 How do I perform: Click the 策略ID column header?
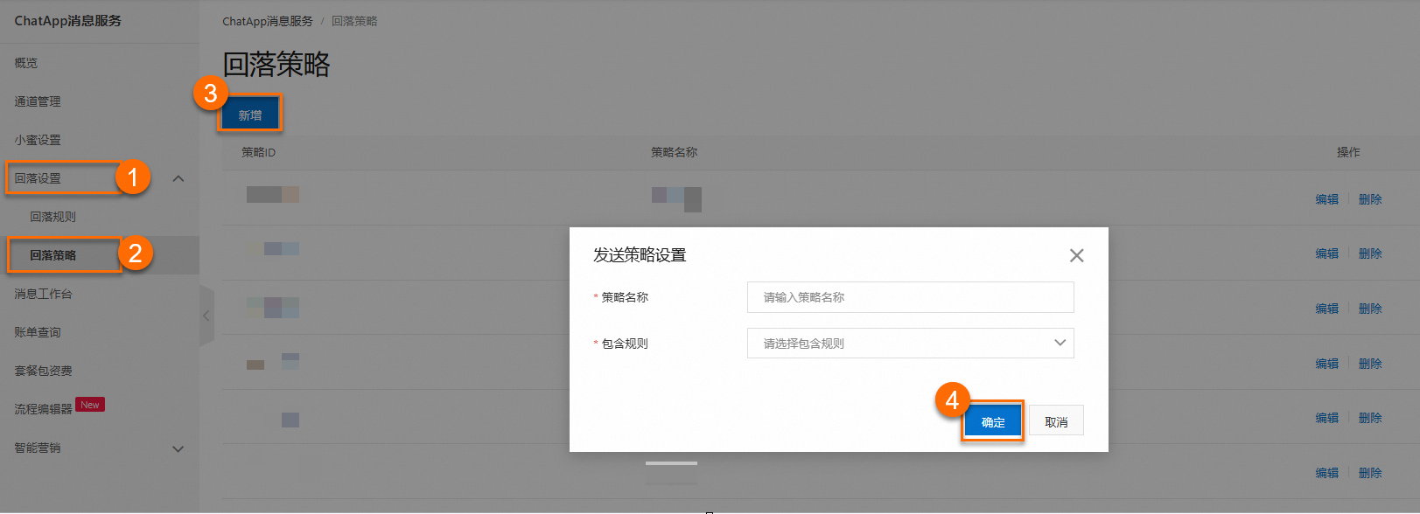[x=259, y=152]
